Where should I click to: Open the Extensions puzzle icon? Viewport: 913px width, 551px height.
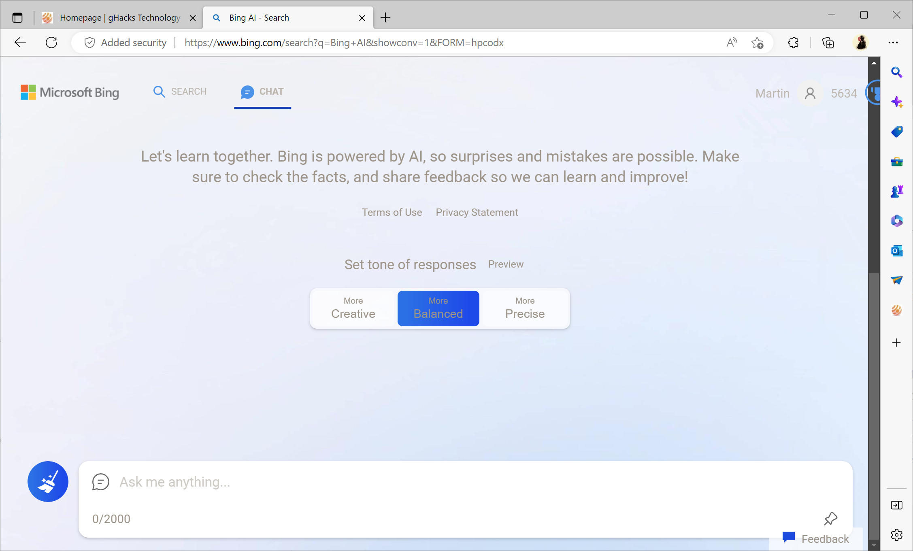coord(793,43)
